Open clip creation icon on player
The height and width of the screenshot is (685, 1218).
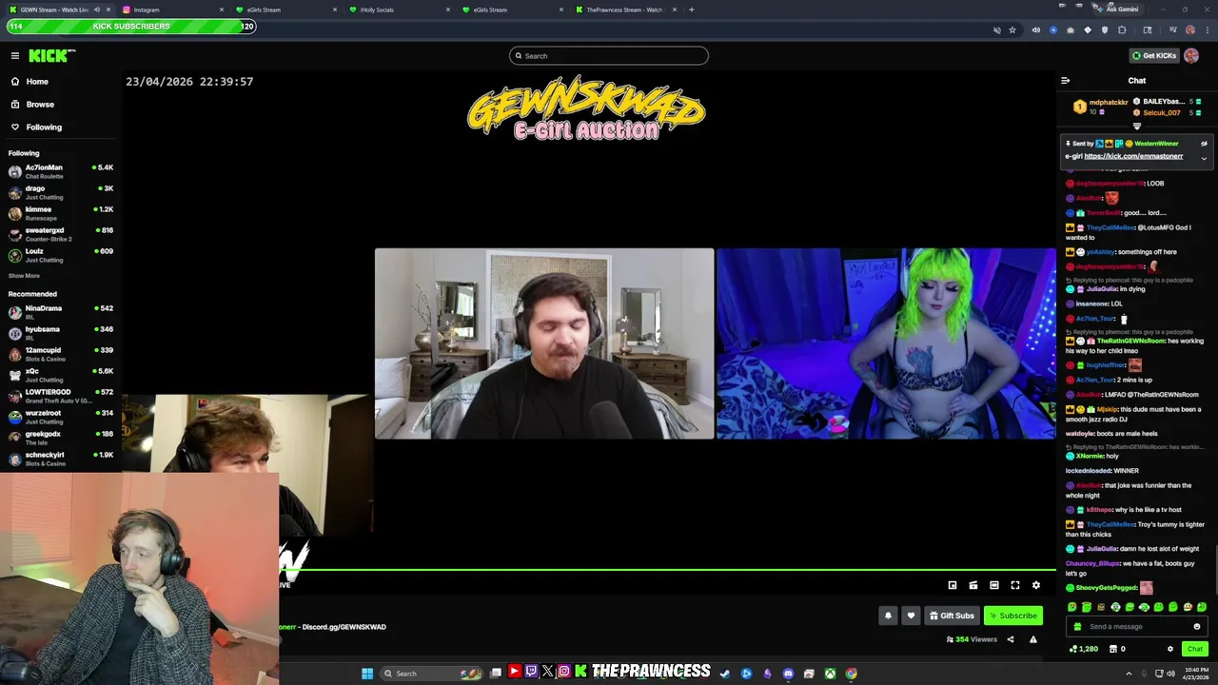(x=973, y=585)
